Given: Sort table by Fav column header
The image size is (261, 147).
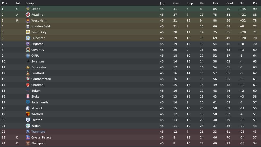Looking at the screenshot, I should (x=215, y=3).
